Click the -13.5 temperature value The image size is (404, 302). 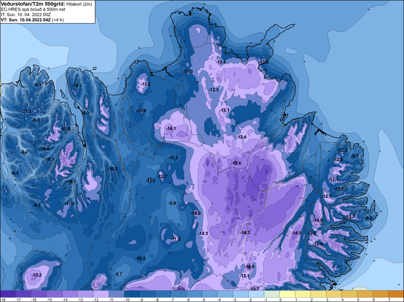[203, 233]
